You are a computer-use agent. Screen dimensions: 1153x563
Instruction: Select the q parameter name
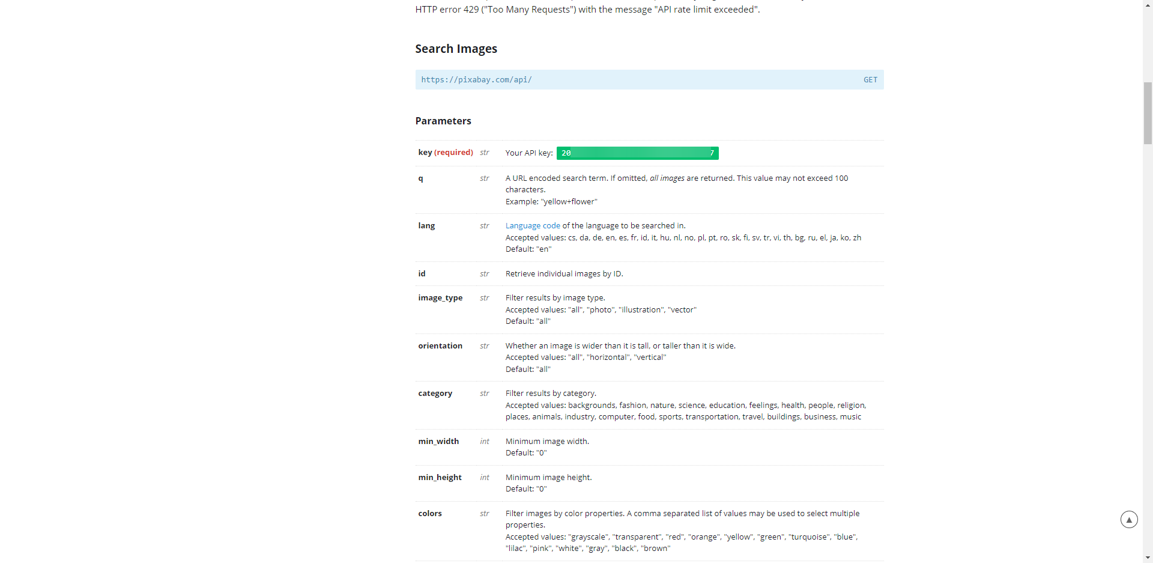point(421,178)
